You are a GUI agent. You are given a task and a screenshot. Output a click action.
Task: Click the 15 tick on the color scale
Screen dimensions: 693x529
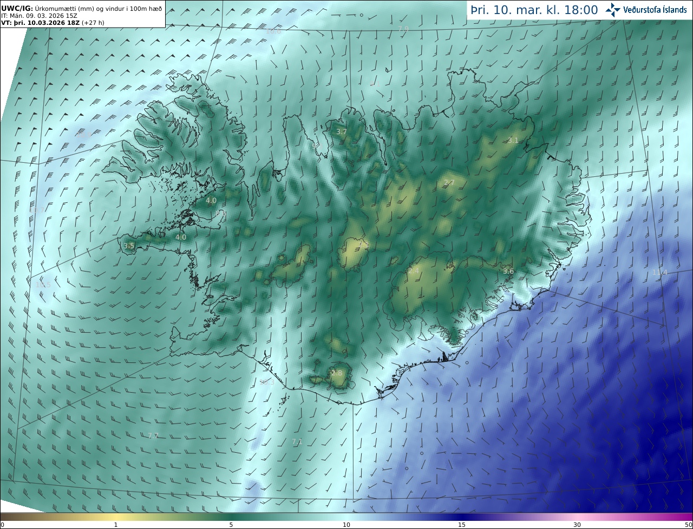click(x=462, y=525)
